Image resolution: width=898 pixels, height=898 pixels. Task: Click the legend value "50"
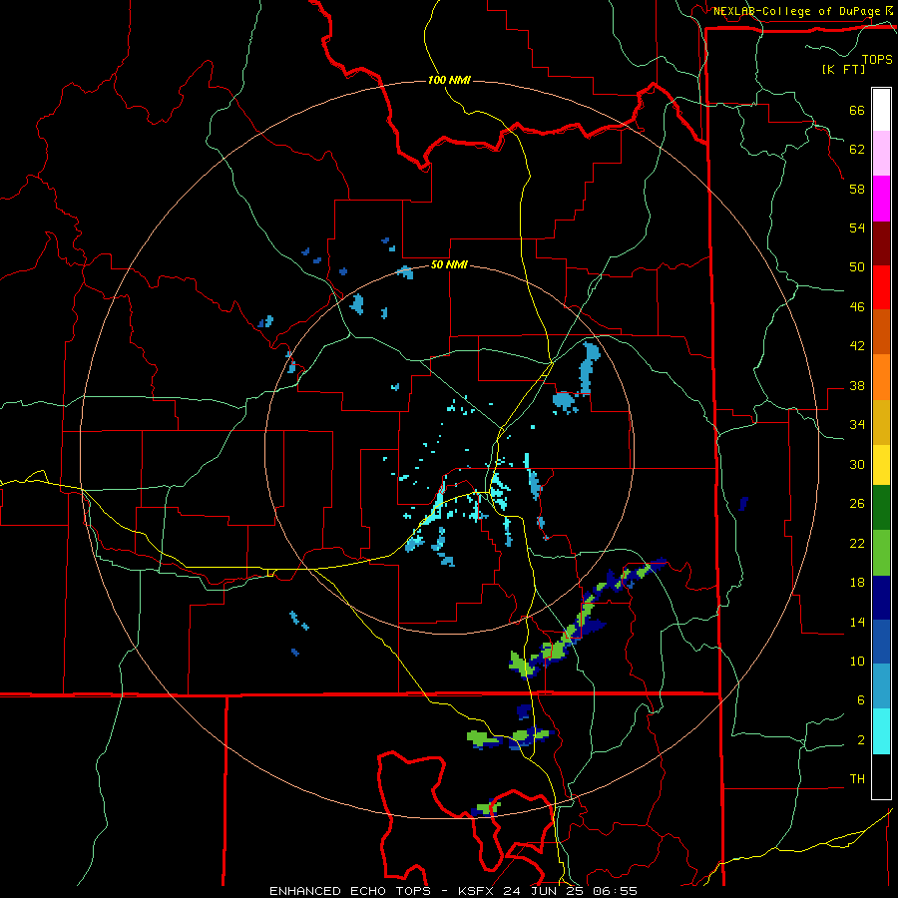[x=857, y=267]
